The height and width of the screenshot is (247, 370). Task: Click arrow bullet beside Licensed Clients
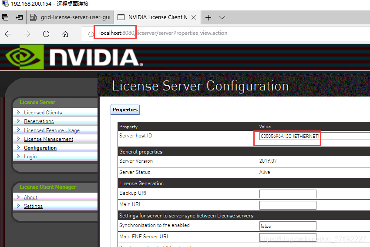[x=19, y=112]
